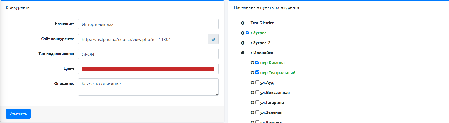The height and width of the screenshot is (123, 449).
Task: Focus the Описание text area
Action: (148, 87)
